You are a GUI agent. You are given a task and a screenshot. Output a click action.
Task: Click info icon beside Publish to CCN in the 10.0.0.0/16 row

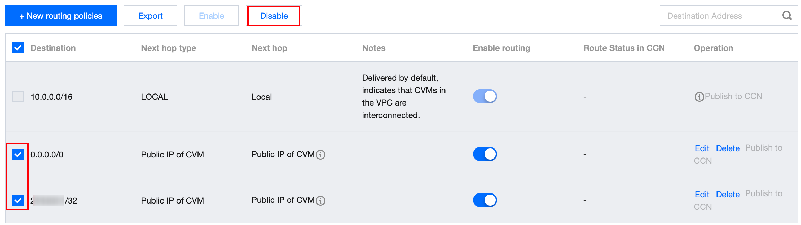[699, 97]
